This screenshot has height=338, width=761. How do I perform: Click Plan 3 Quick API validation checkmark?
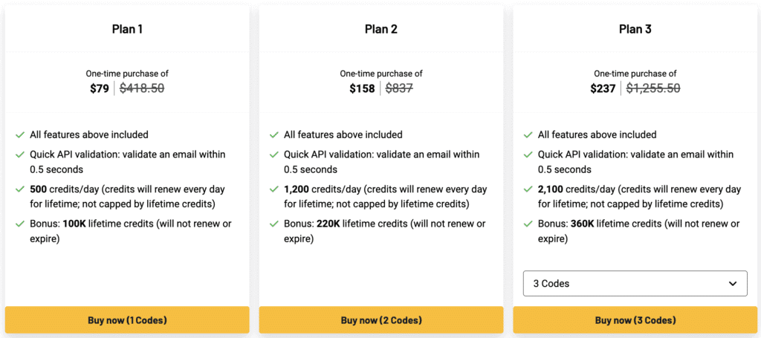click(x=528, y=155)
